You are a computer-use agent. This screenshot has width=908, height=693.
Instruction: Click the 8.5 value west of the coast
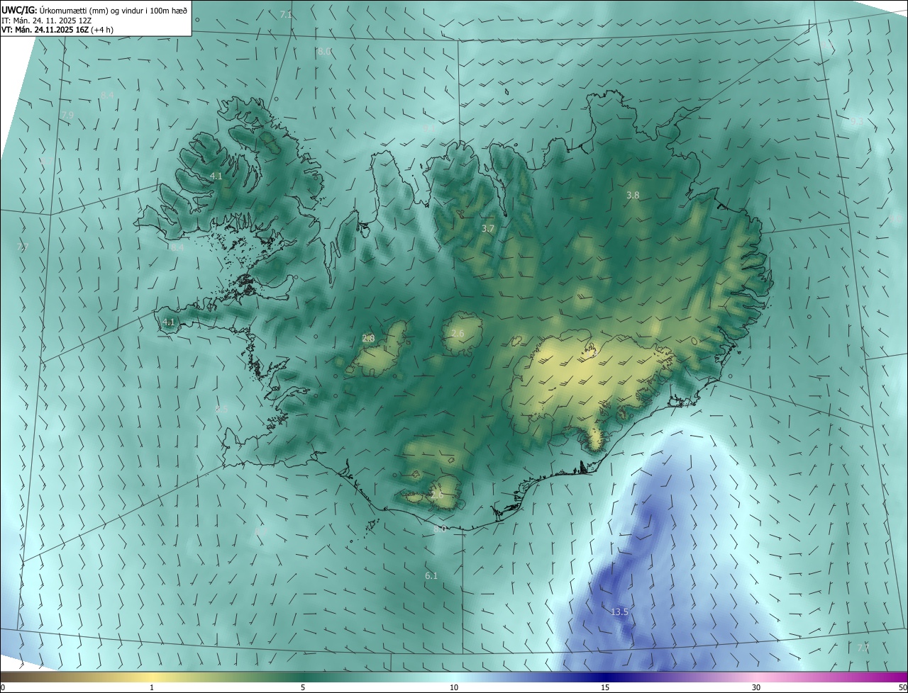tap(221, 410)
